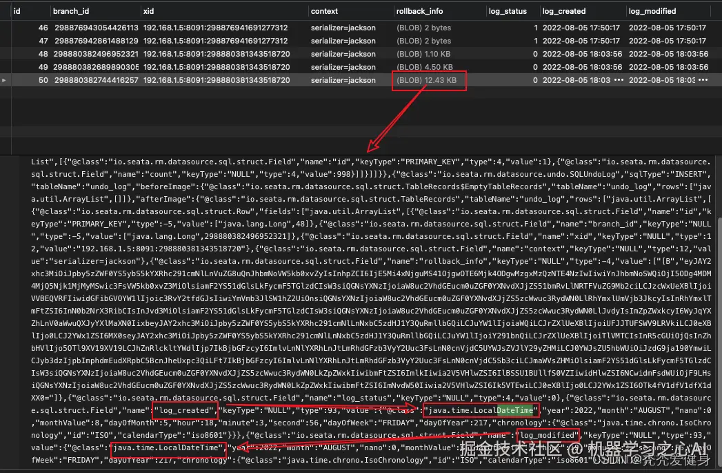The image size is (722, 473).
Task: Click "log_modified" text in the blob viewer
Action: point(547,435)
